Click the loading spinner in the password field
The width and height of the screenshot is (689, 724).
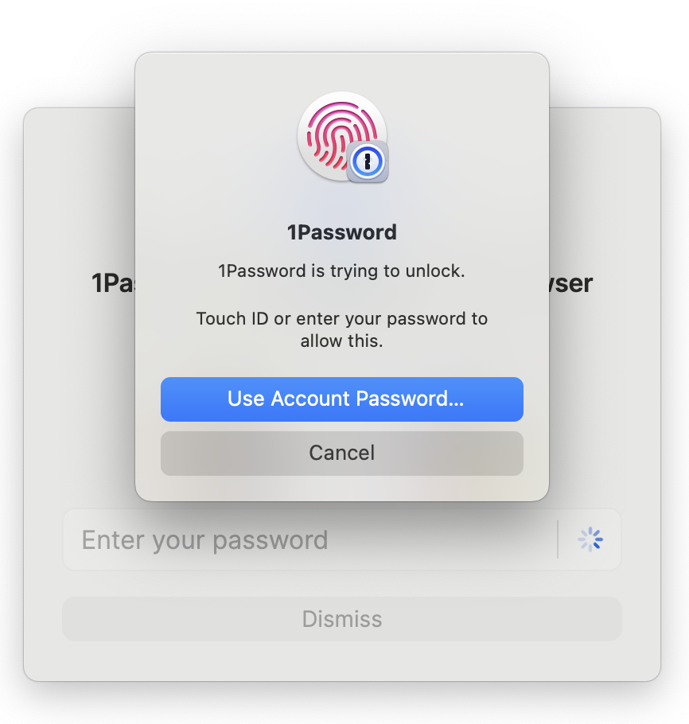[590, 539]
